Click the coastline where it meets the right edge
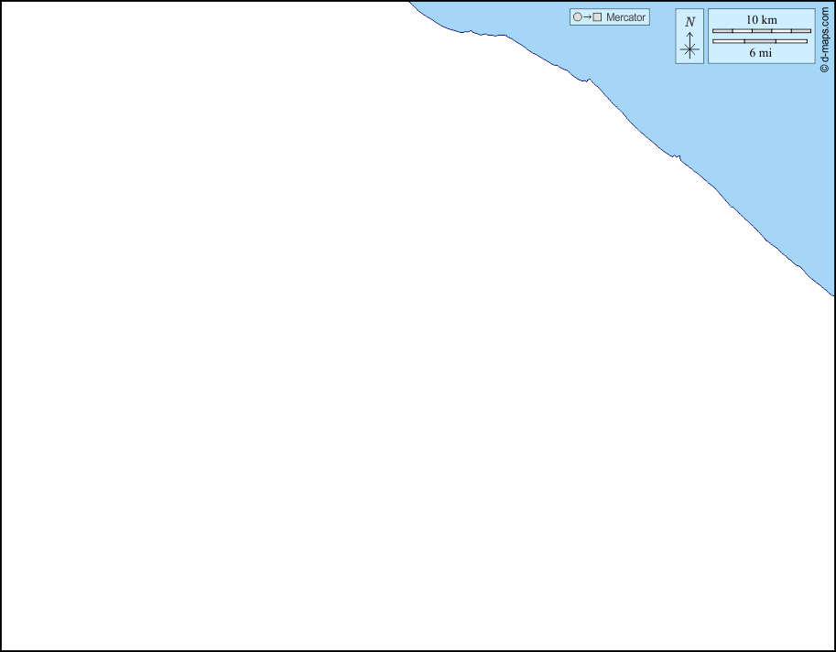 coord(832,294)
